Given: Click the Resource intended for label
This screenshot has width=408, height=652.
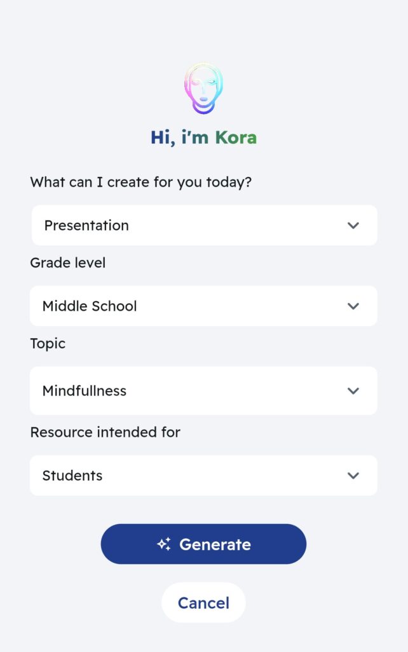Looking at the screenshot, I should pyautogui.click(x=105, y=432).
